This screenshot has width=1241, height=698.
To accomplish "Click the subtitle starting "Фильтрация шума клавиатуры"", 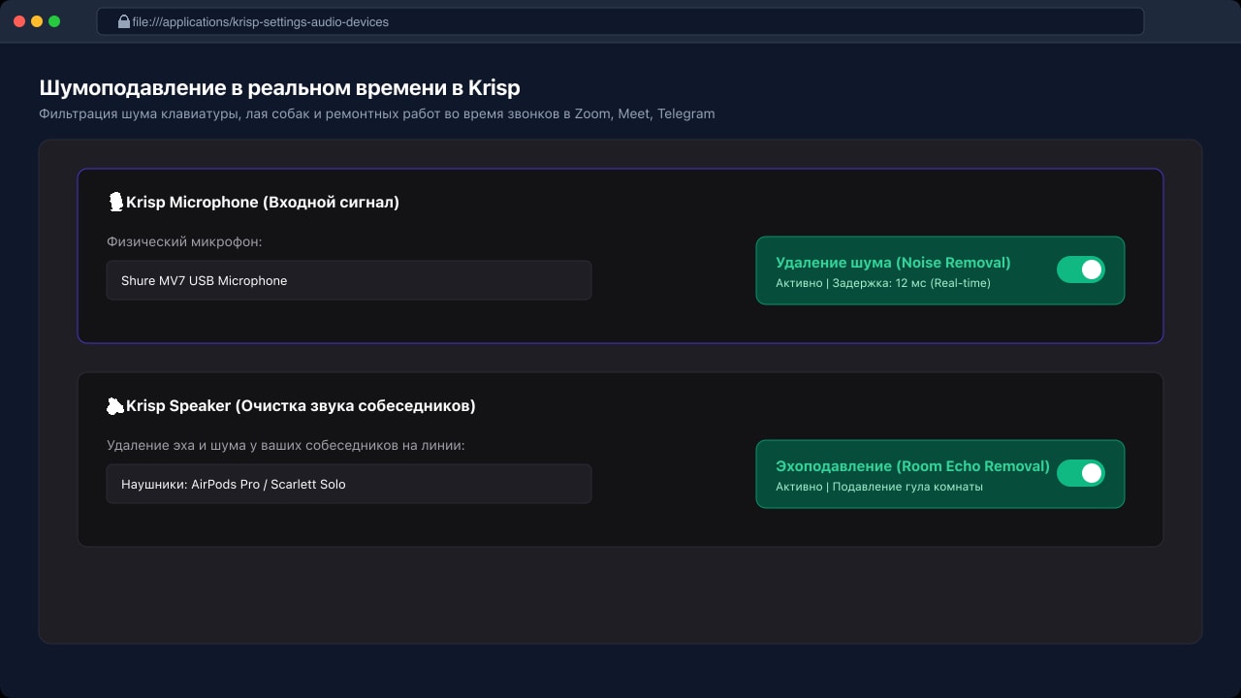I will click(x=377, y=113).
